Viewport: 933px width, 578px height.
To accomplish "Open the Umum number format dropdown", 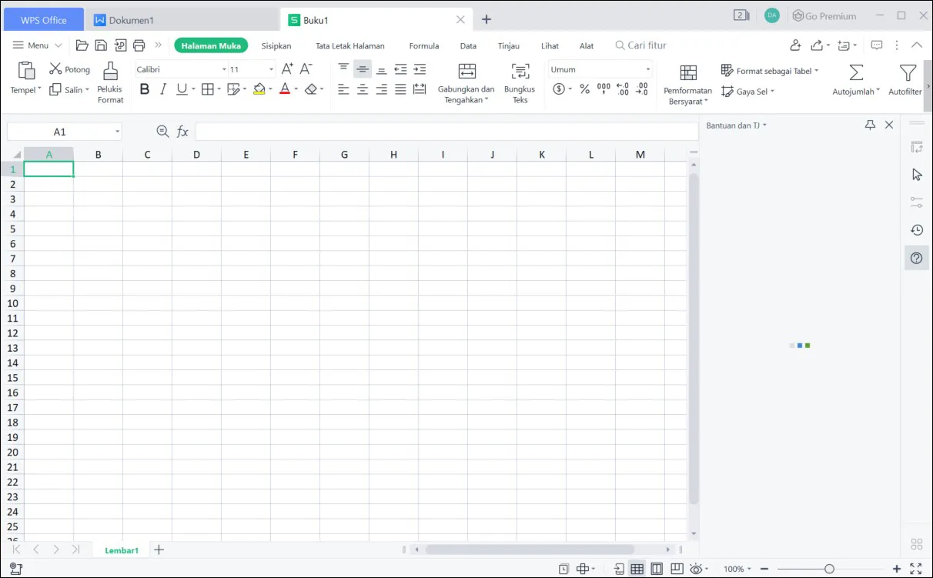I will [x=647, y=69].
